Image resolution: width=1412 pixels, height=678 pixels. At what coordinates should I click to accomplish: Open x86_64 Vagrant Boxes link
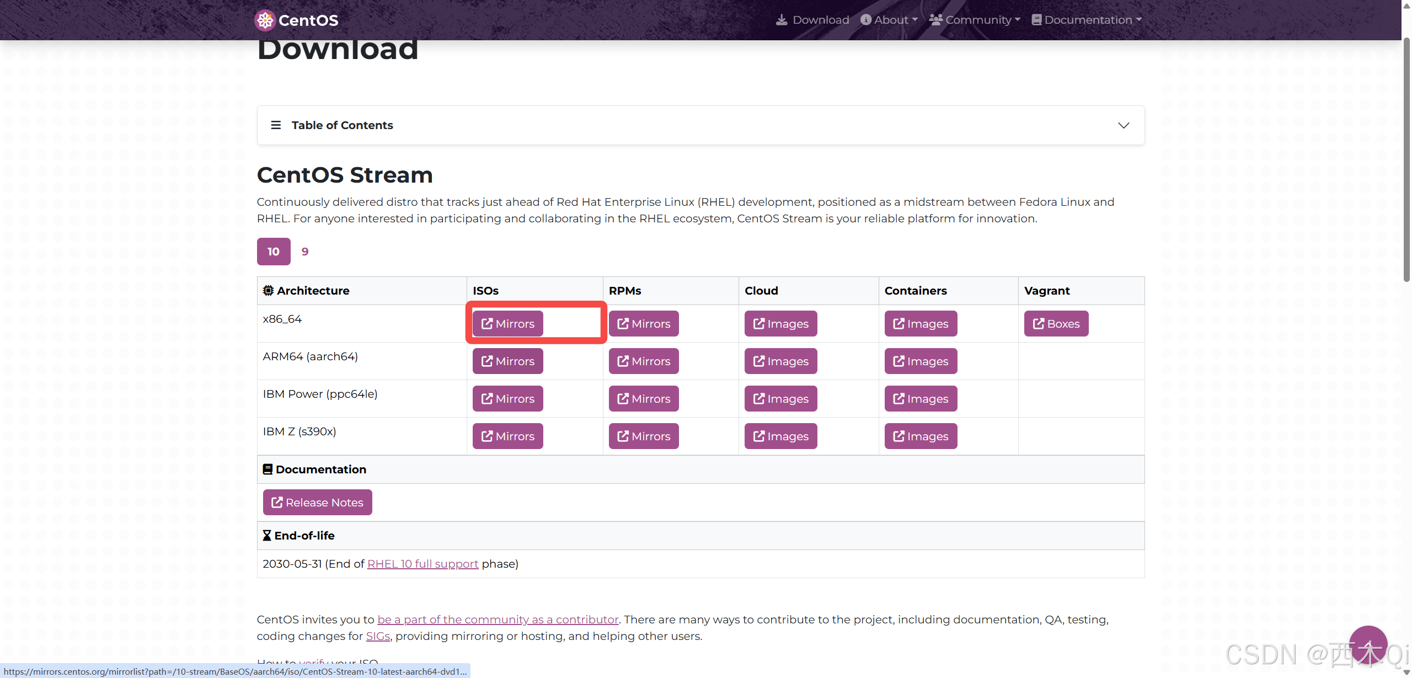point(1056,324)
